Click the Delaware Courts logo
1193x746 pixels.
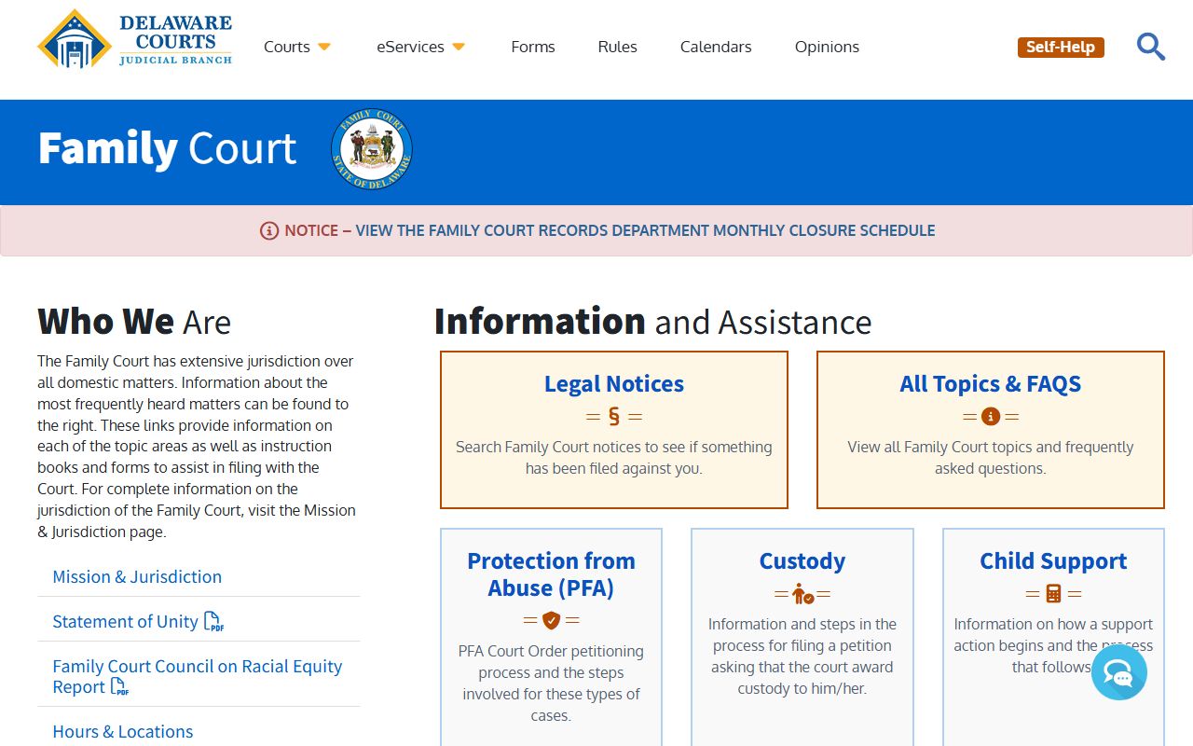coord(134,39)
